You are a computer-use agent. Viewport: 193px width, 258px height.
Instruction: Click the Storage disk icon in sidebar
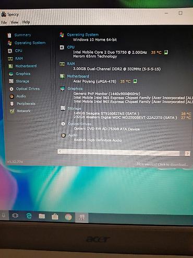[11, 81]
